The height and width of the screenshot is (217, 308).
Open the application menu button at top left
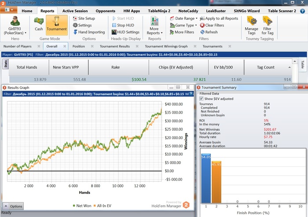click(x=9, y=10)
